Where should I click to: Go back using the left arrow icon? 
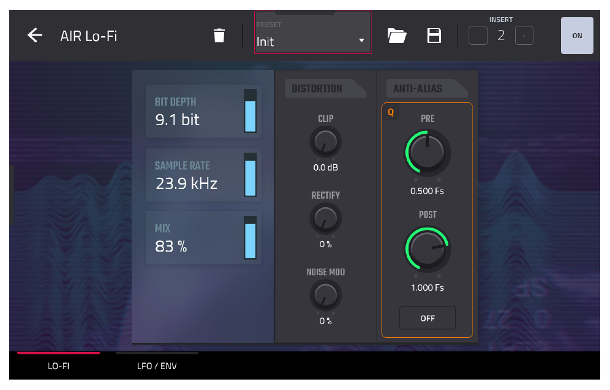coord(35,36)
